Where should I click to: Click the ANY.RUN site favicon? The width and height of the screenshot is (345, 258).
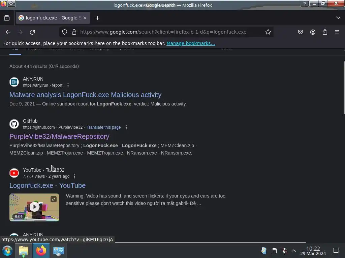tap(14, 82)
